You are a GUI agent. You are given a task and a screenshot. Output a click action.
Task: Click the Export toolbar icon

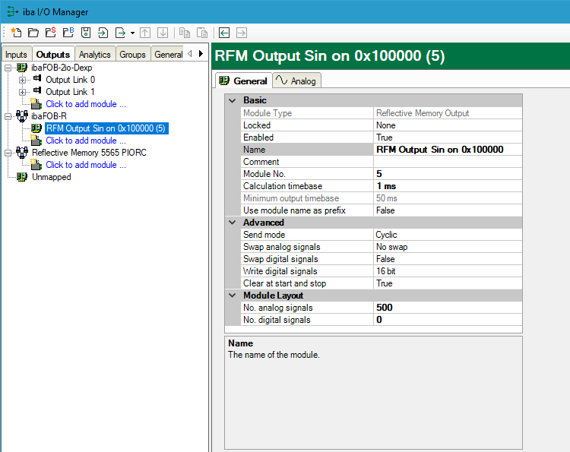tap(120, 33)
